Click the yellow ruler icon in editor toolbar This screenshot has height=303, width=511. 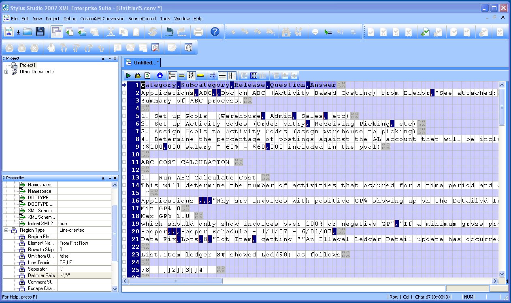point(200,75)
